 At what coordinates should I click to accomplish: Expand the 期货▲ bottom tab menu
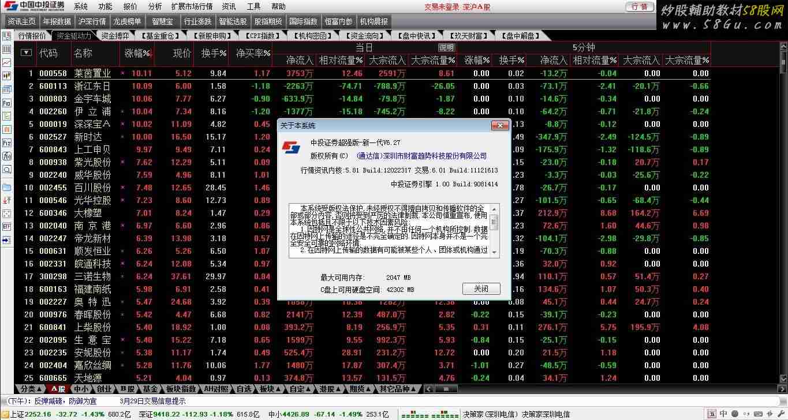click(x=361, y=389)
